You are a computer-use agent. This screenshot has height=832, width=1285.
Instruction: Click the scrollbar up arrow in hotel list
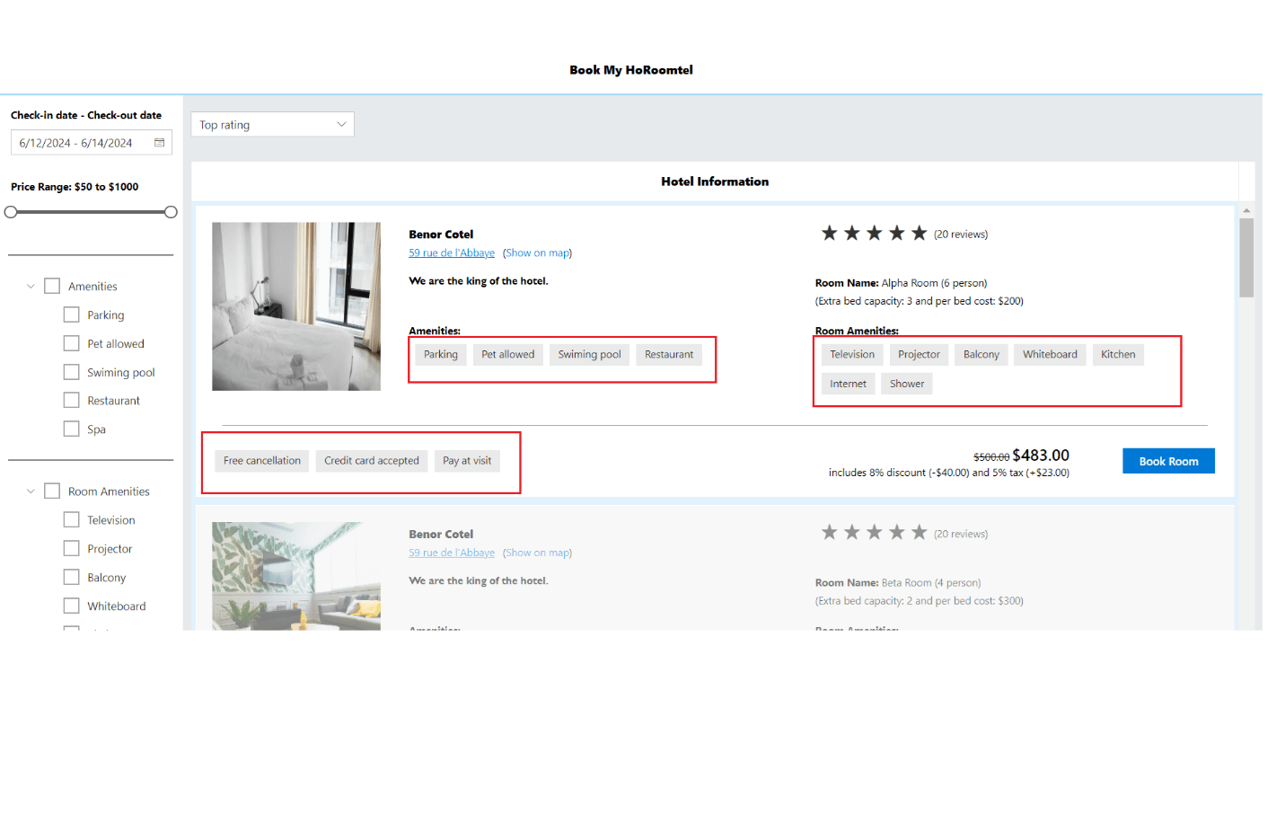pyautogui.click(x=1246, y=211)
